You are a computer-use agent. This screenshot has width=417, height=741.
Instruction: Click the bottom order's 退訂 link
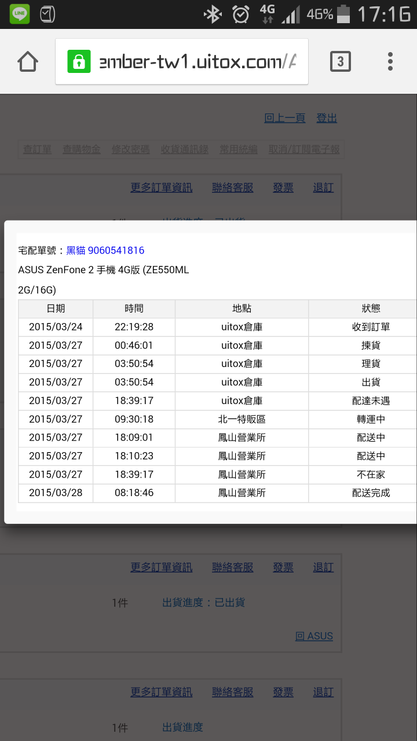(323, 692)
